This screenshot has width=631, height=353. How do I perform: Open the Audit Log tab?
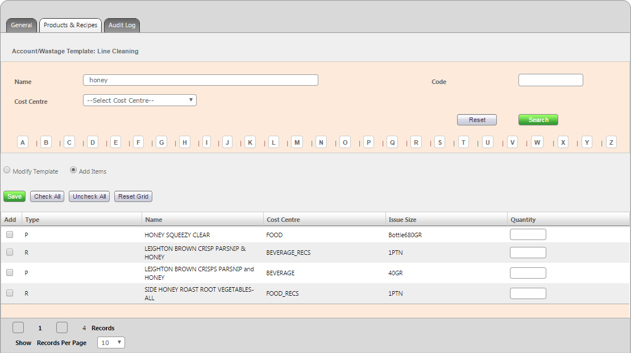(x=122, y=26)
